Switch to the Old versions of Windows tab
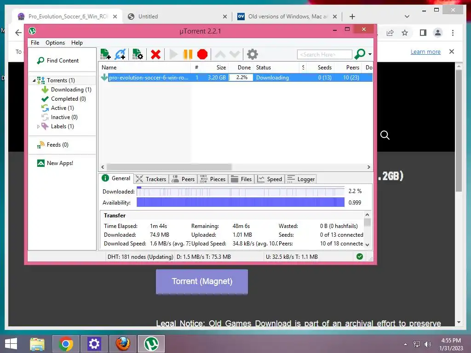The image size is (471, 353). [x=288, y=17]
